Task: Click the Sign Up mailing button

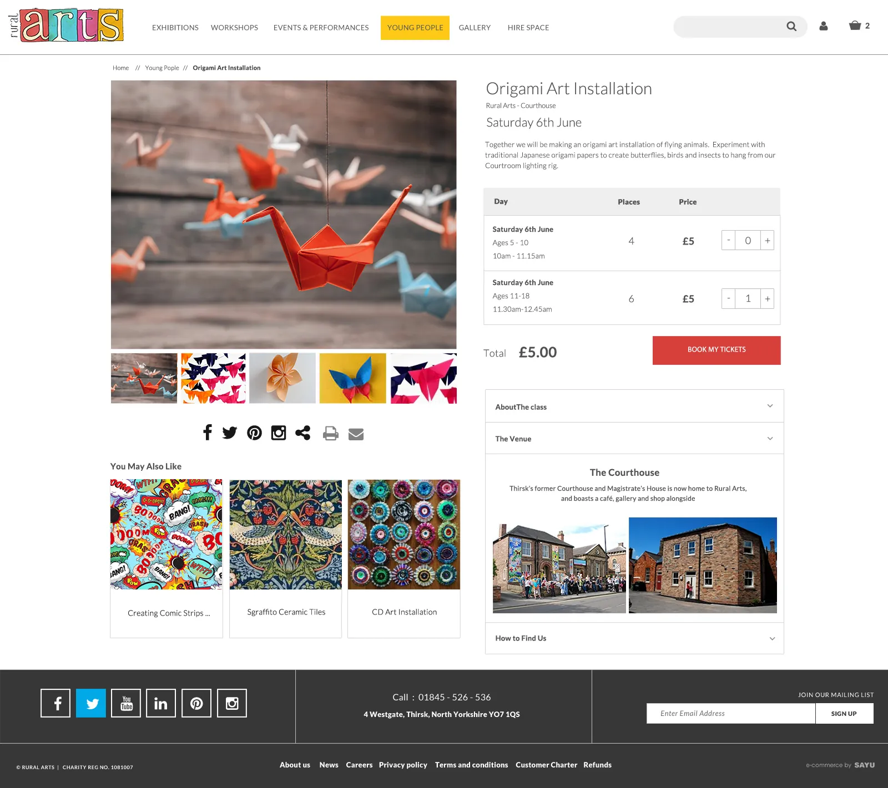Action: pyautogui.click(x=844, y=713)
